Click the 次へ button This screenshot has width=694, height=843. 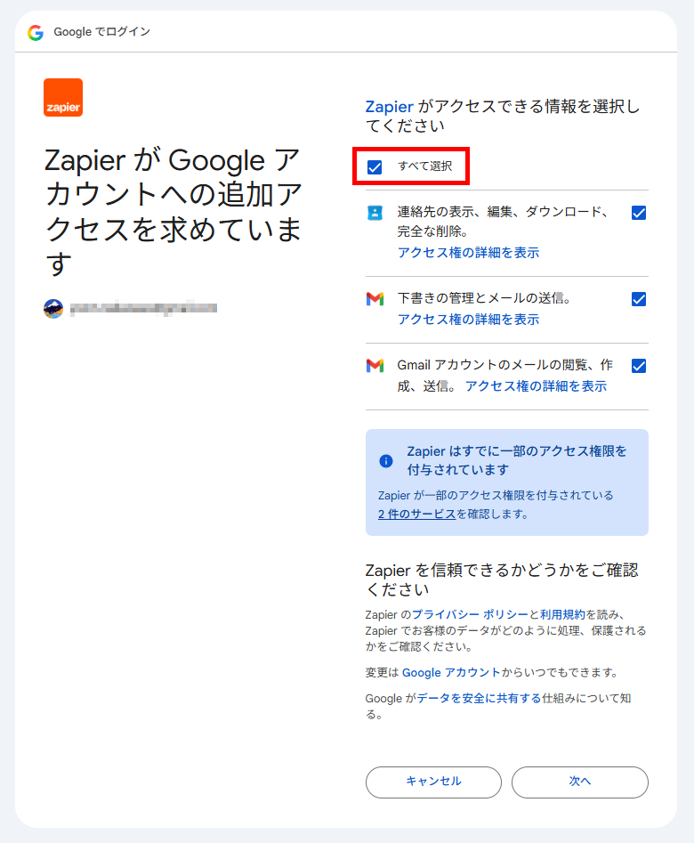(579, 782)
